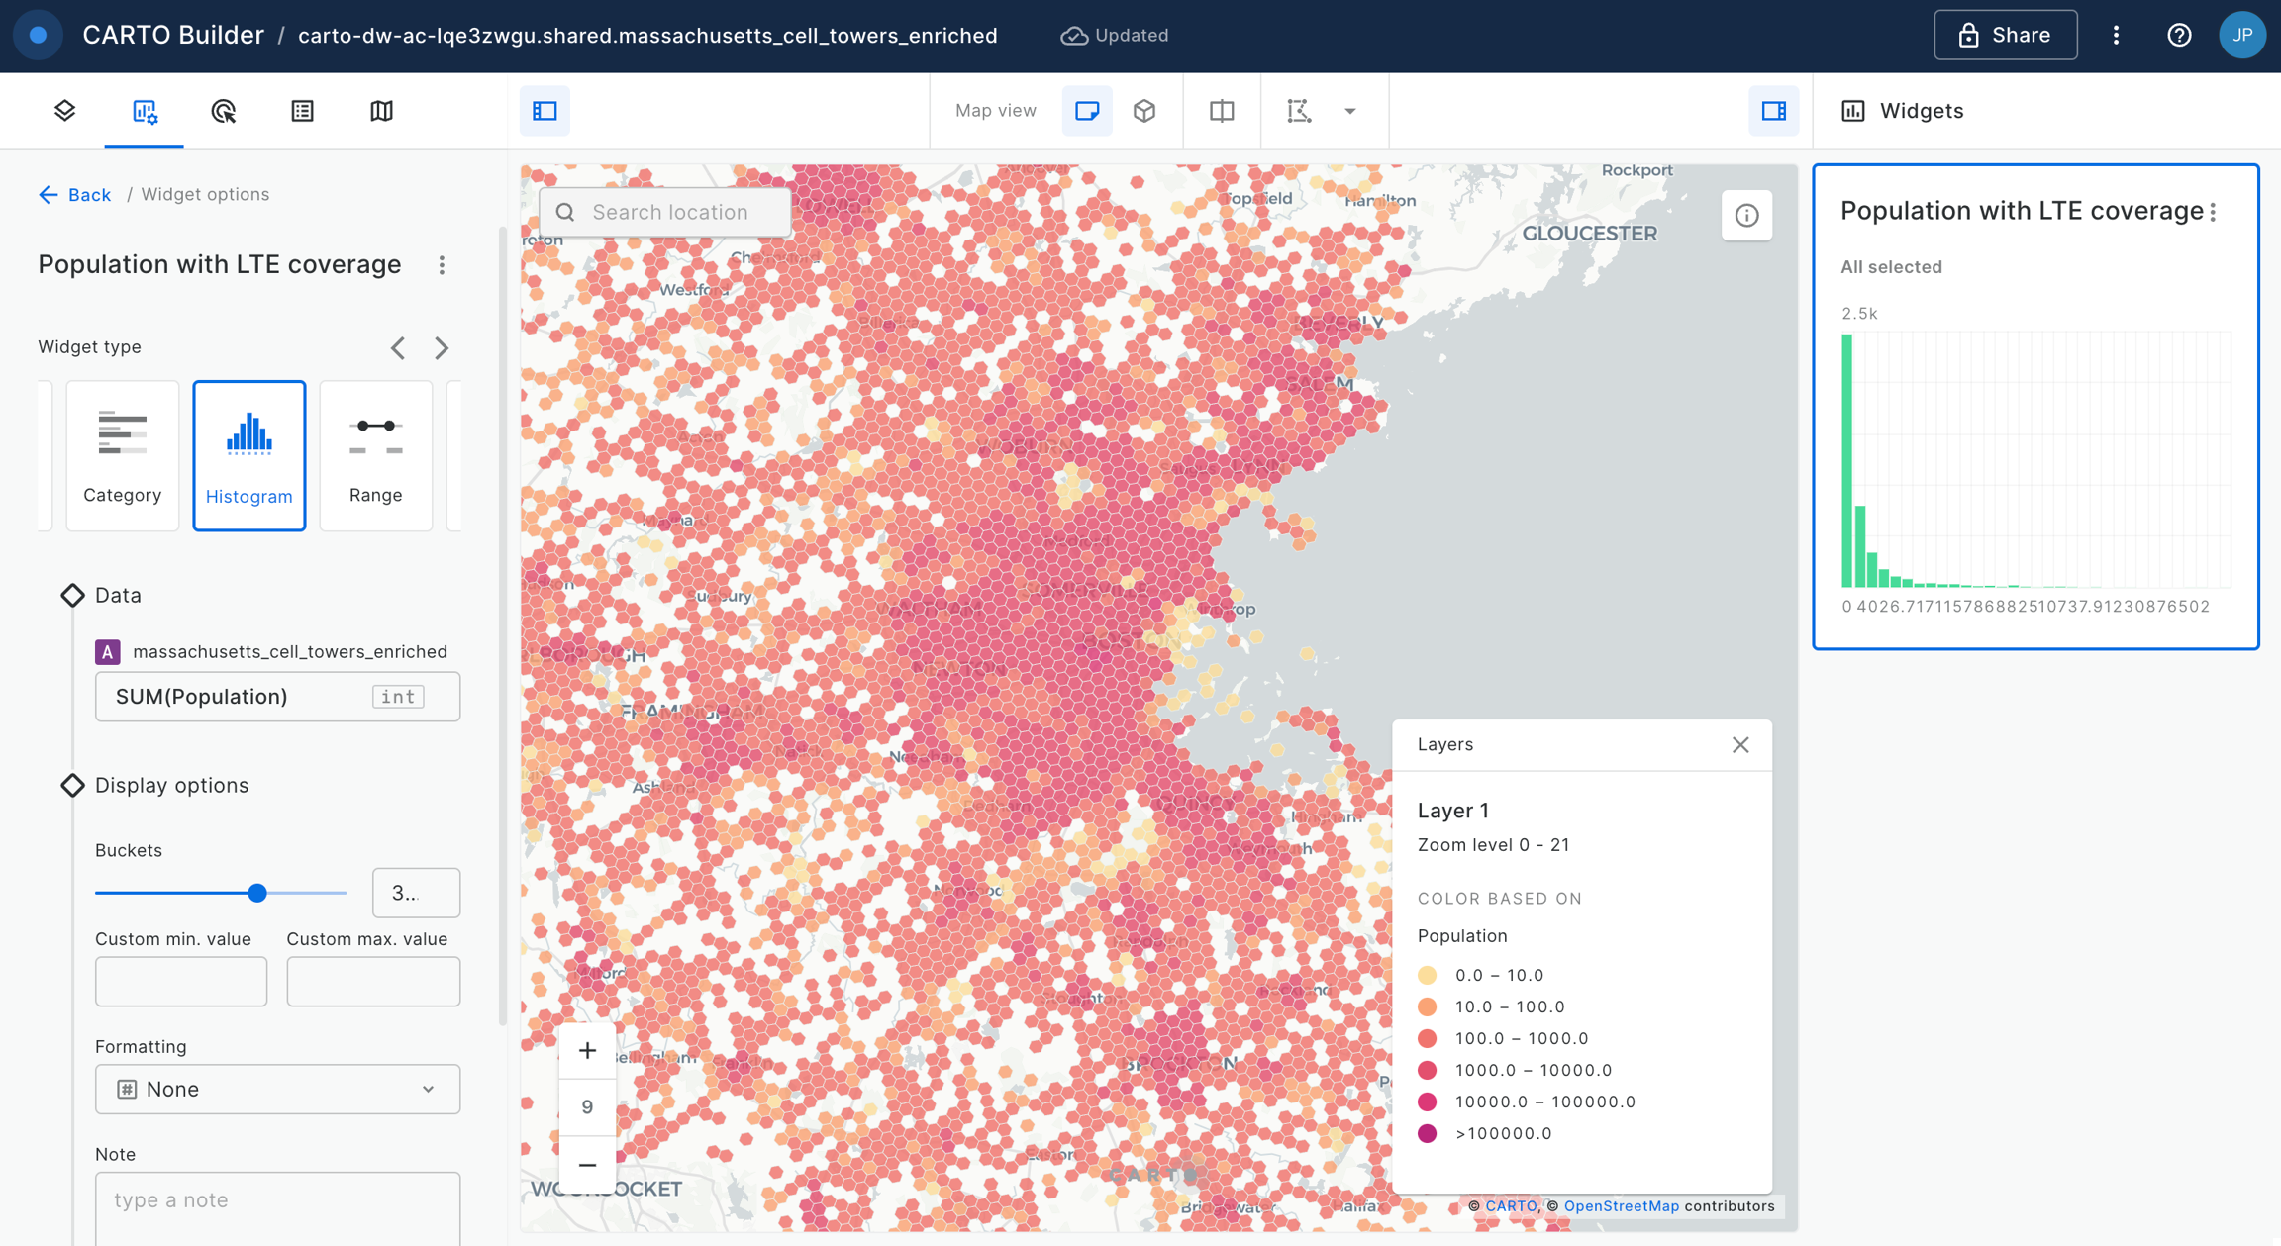Select the Range widget type
2281x1246 pixels.
(x=375, y=456)
